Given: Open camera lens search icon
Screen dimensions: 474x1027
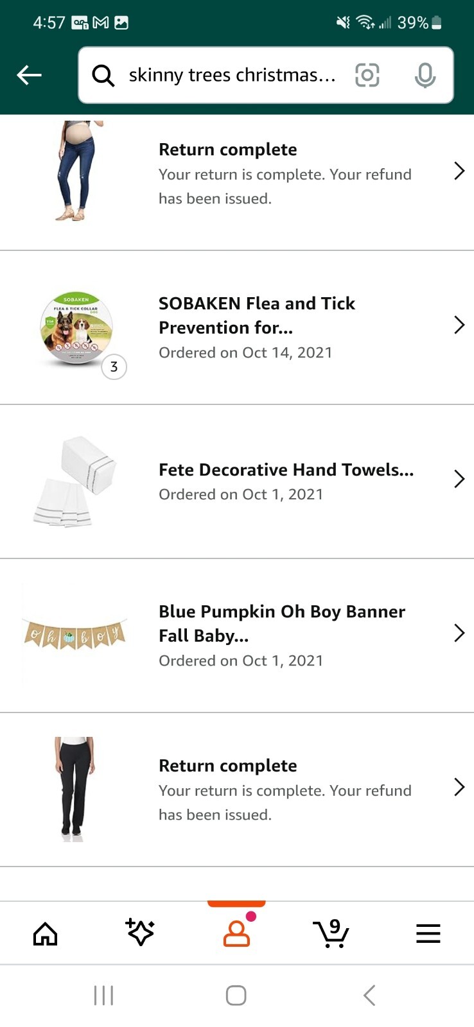Looking at the screenshot, I should (367, 75).
